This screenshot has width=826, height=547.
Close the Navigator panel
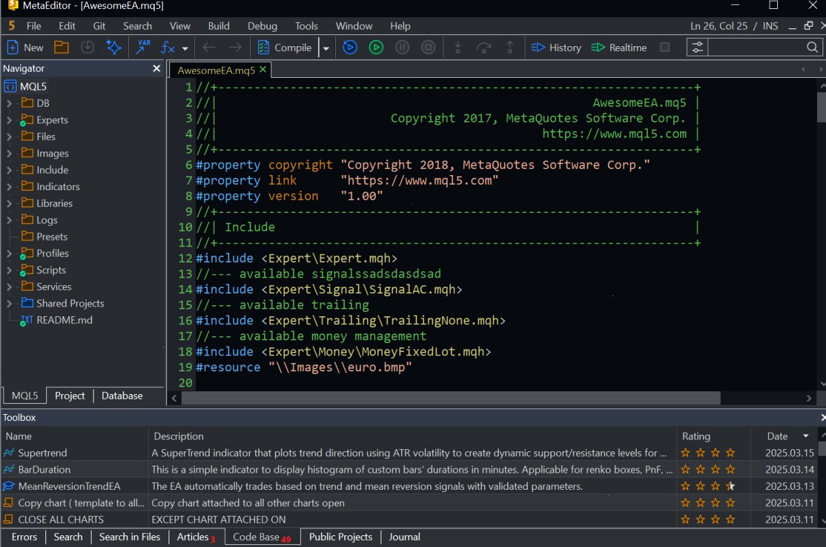click(x=156, y=69)
